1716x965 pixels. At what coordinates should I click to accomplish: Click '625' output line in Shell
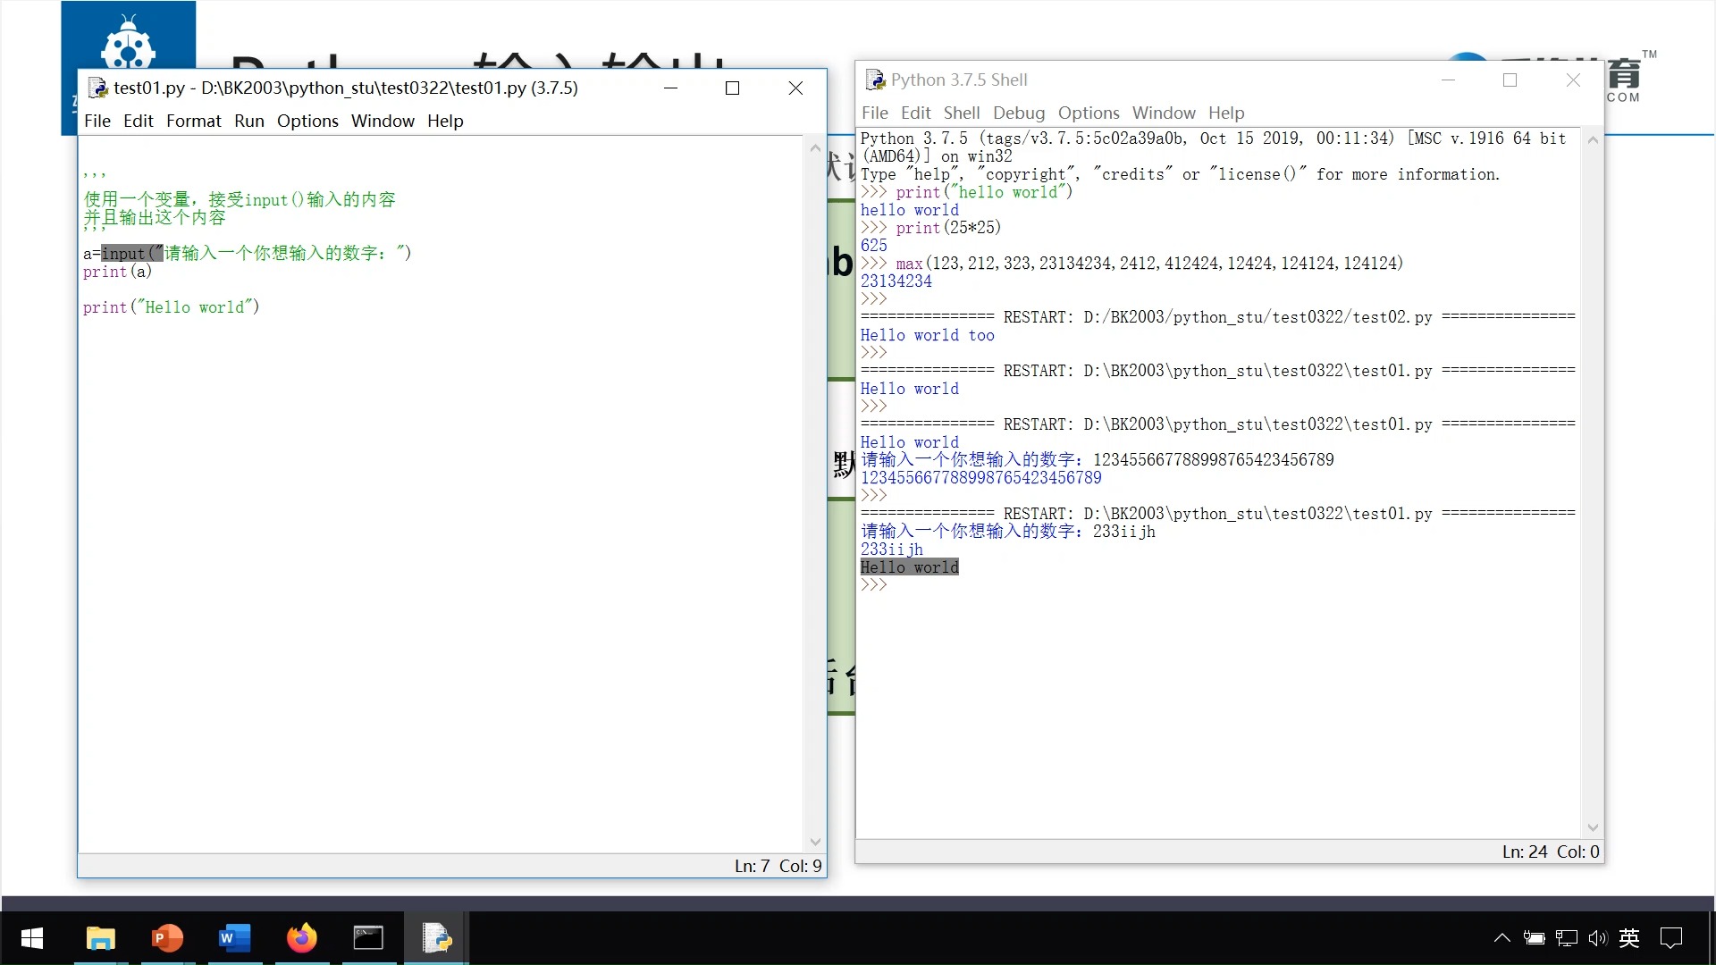873,246
